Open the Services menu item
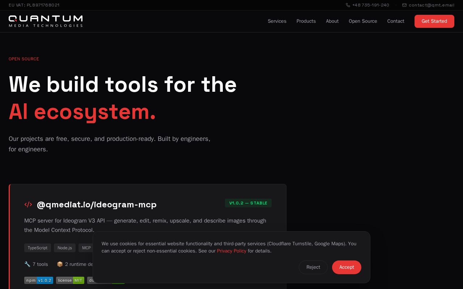463x289 pixels. pos(277,21)
